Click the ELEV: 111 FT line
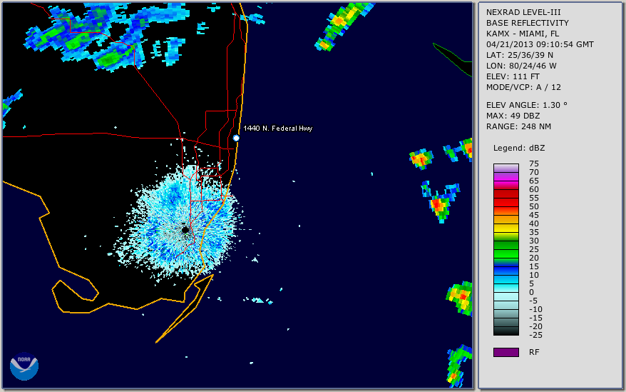This screenshot has width=626, height=392. tap(513, 76)
